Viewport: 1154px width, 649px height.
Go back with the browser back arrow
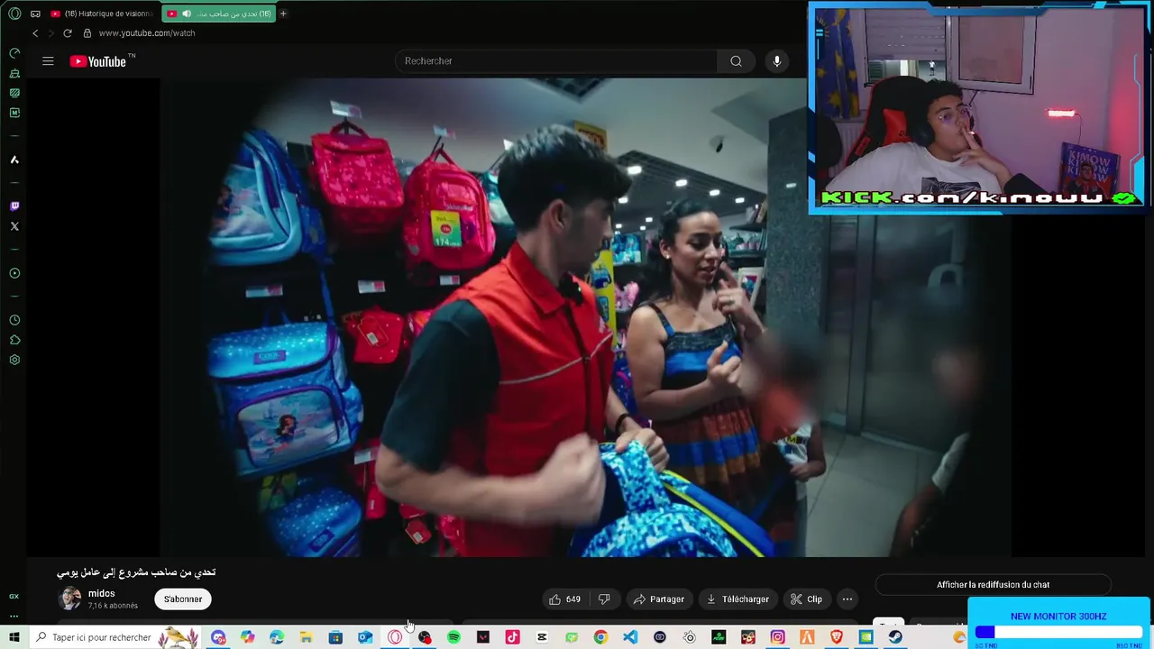(35, 33)
